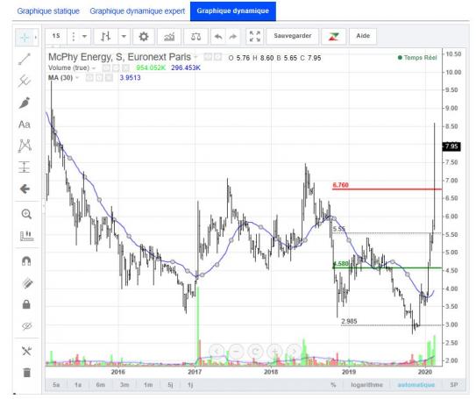This screenshot has width=476, height=399.
Task: Toggle hide all drawings eye icon
Action: [x=26, y=326]
